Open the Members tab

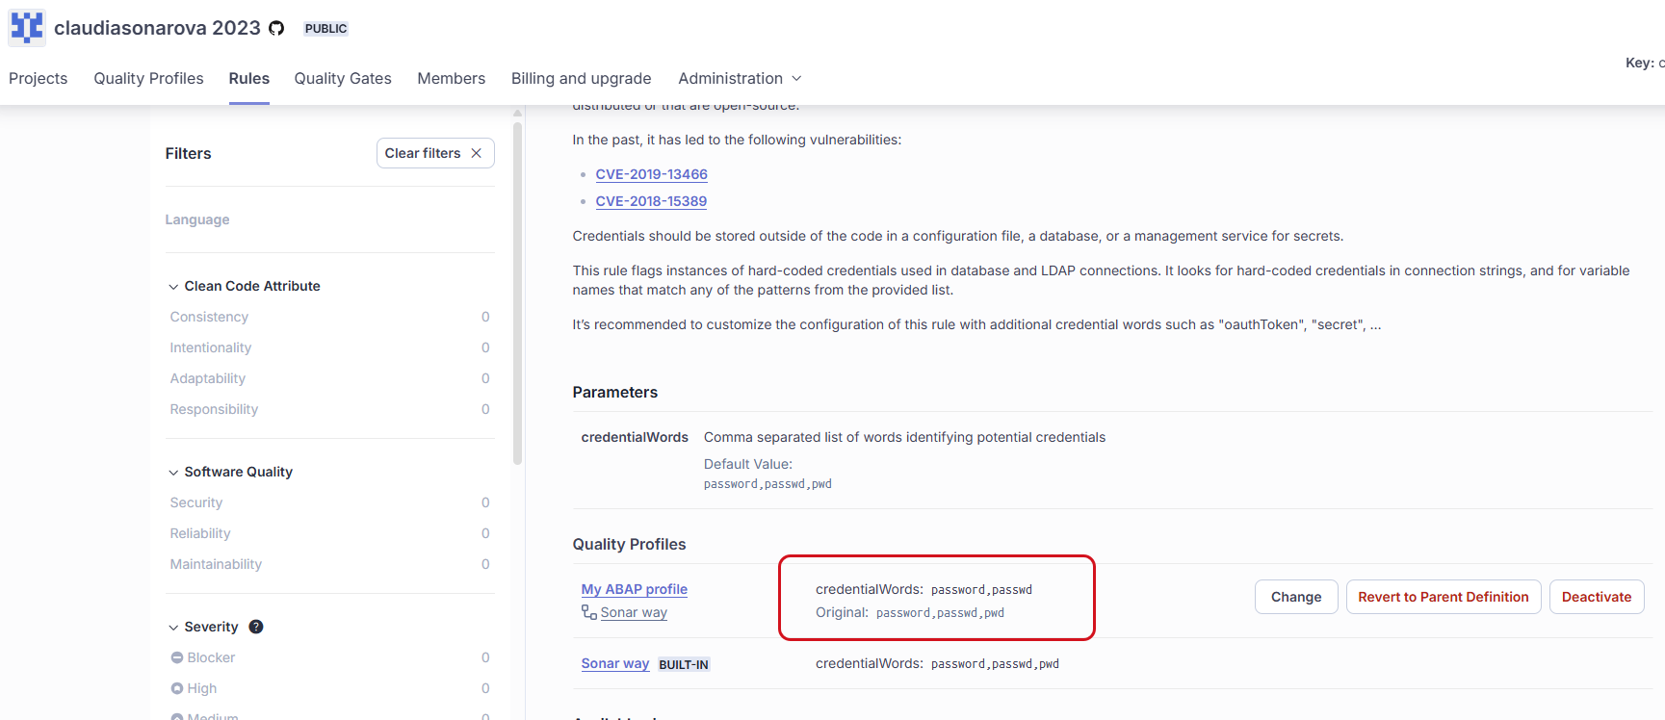pos(451,78)
